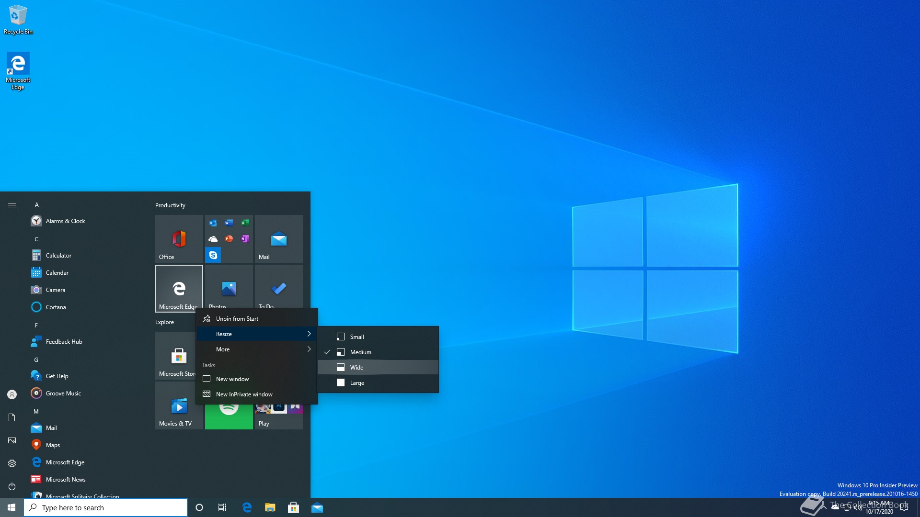Open Microsoft News app

(x=86, y=480)
